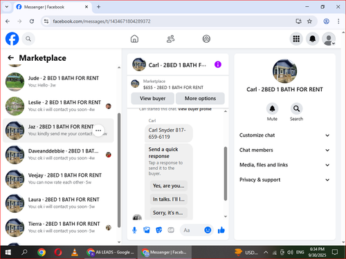The image size is (346, 259).
Task: Send the 'Yes, are you...' quick response
Action: click(169, 186)
